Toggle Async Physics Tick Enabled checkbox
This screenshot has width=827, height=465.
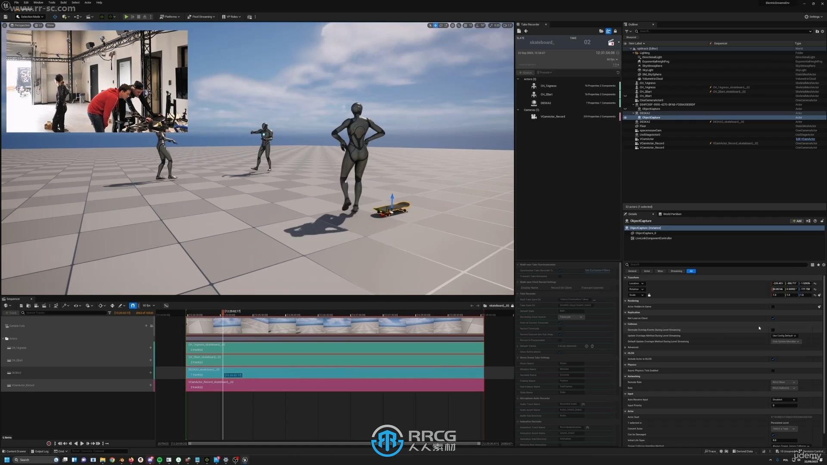coord(773,370)
